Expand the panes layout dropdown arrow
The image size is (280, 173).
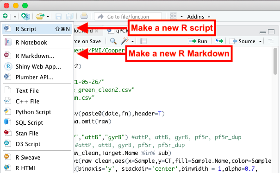coord(181,17)
